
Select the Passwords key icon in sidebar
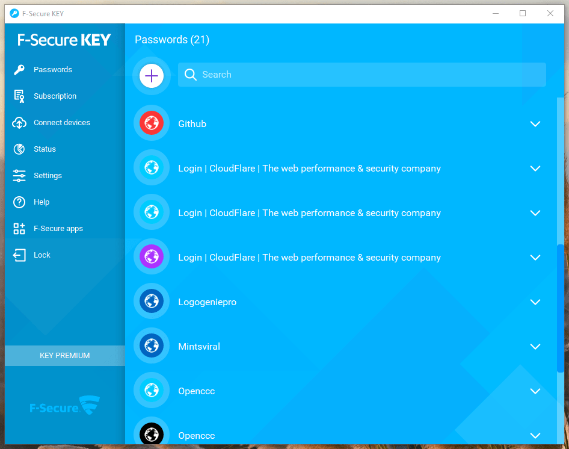tap(19, 69)
